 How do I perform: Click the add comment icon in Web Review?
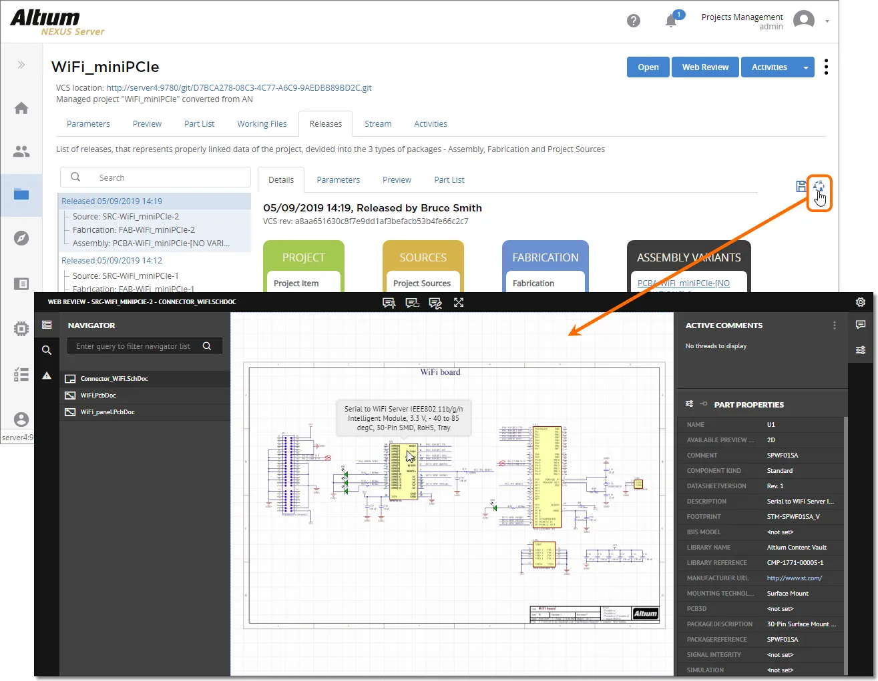pyautogui.click(x=389, y=303)
